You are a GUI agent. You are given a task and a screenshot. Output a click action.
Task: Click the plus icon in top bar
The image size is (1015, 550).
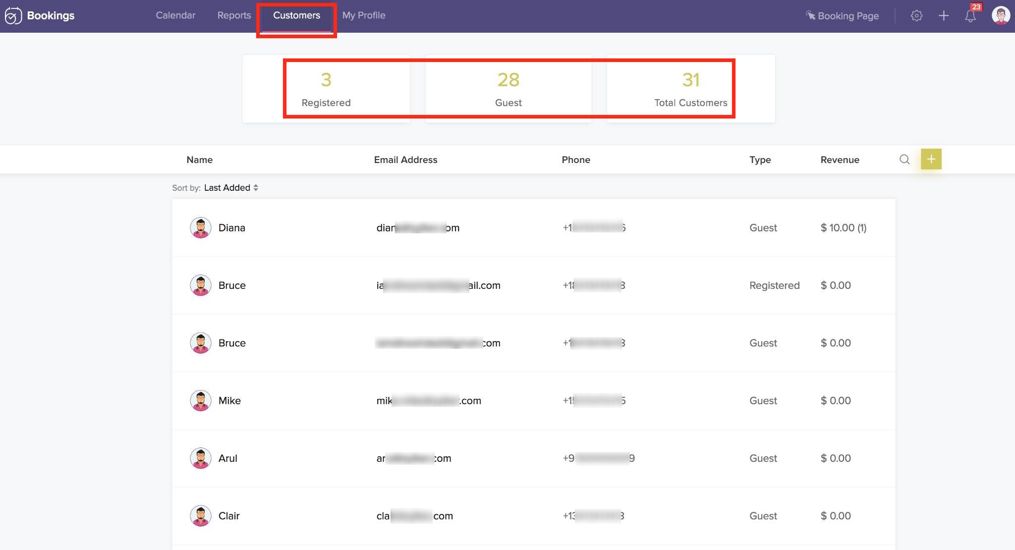944,16
